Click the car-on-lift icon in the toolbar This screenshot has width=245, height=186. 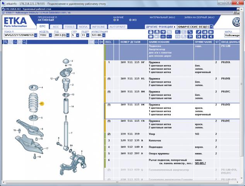(163, 36)
